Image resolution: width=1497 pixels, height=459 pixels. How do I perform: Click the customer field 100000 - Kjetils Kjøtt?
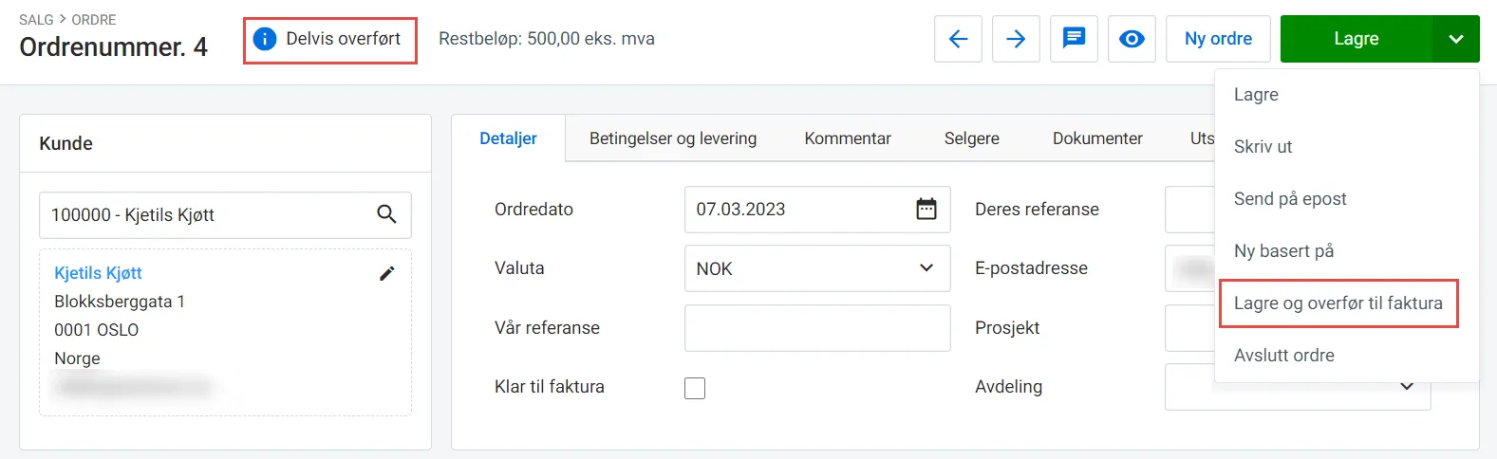[x=225, y=215]
